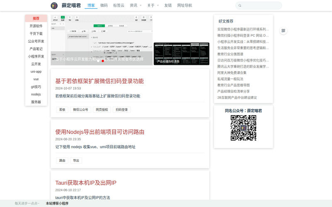Select the 产品笔记 category

pos(36,49)
